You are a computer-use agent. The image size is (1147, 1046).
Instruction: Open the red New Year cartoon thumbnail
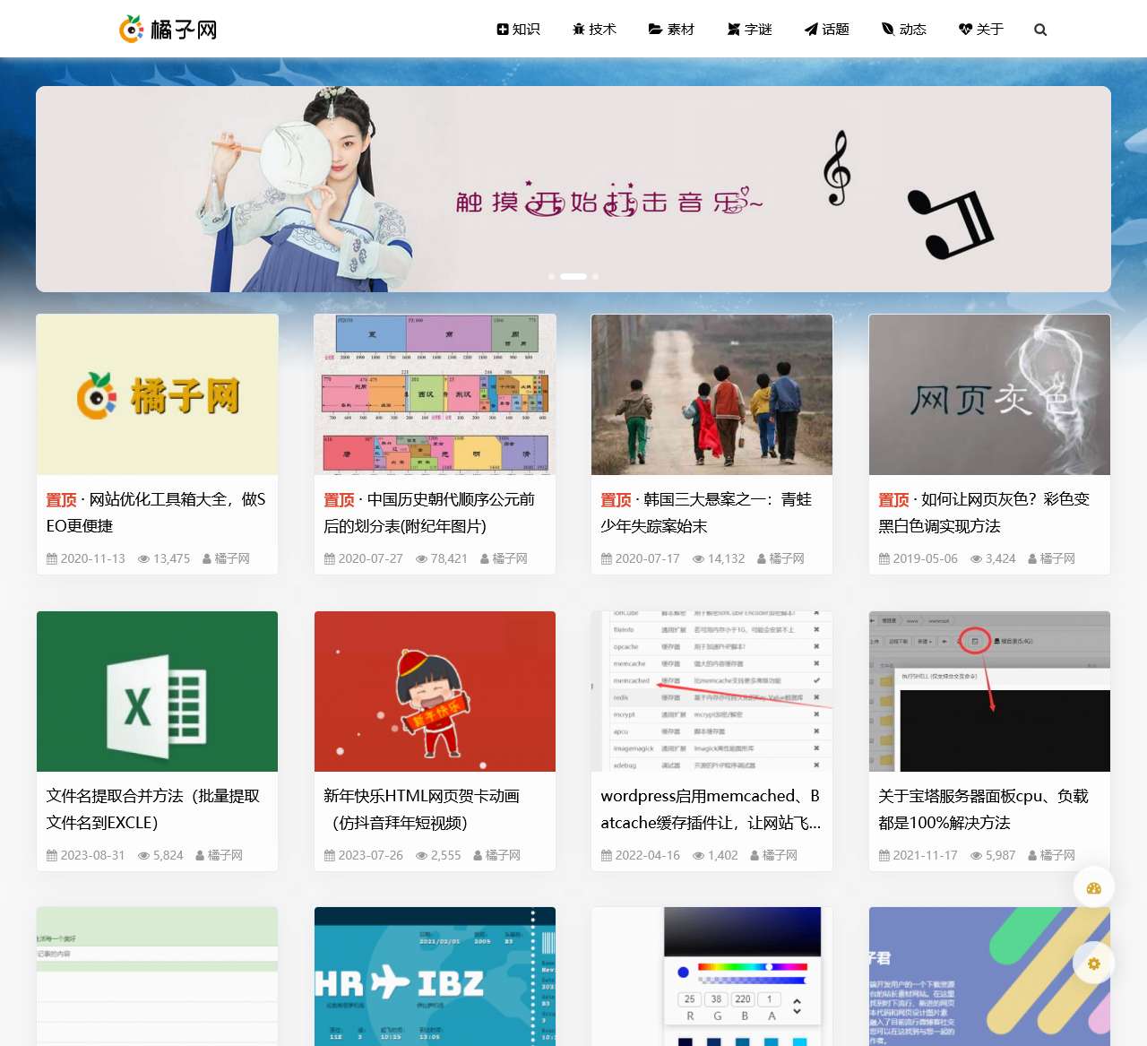pyautogui.click(x=435, y=691)
